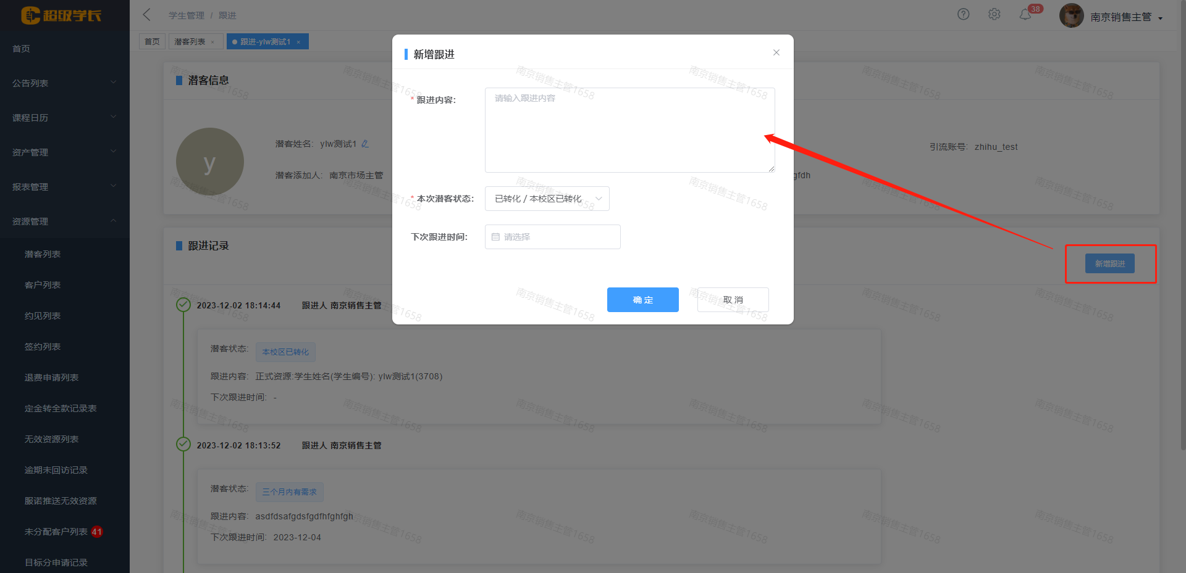Click the user avatar in top right
This screenshot has height=573, width=1186.
click(1071, 16)
